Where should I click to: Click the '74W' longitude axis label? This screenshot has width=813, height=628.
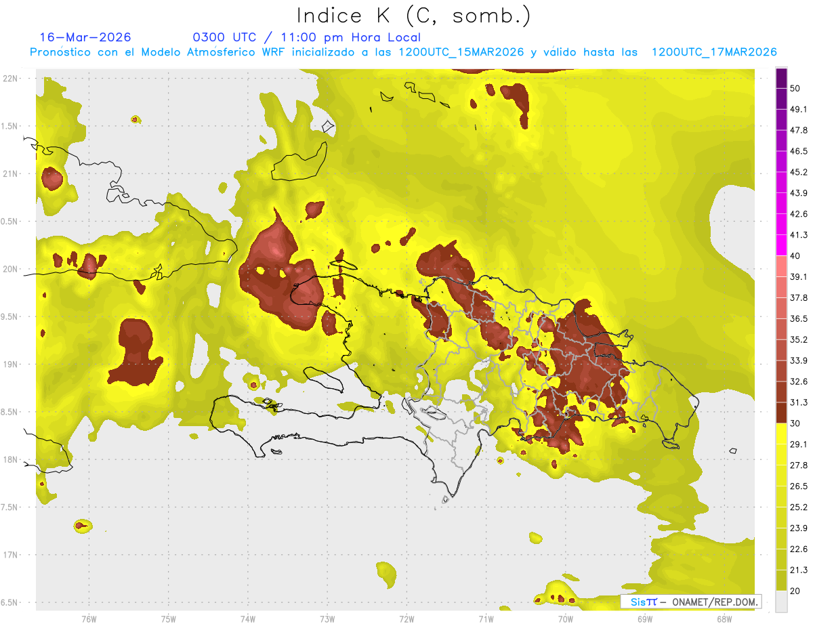pyautogui.click(x=248, y=619)
